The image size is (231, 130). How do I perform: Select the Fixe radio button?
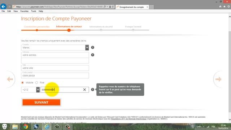[x=37, y=83]
